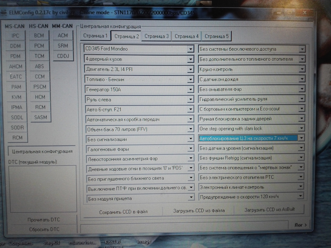
Task: Open the IPMA module
Action: (17, 107)
